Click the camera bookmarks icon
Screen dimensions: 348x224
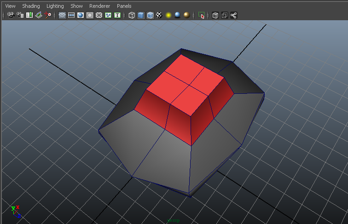click(29, 15)
